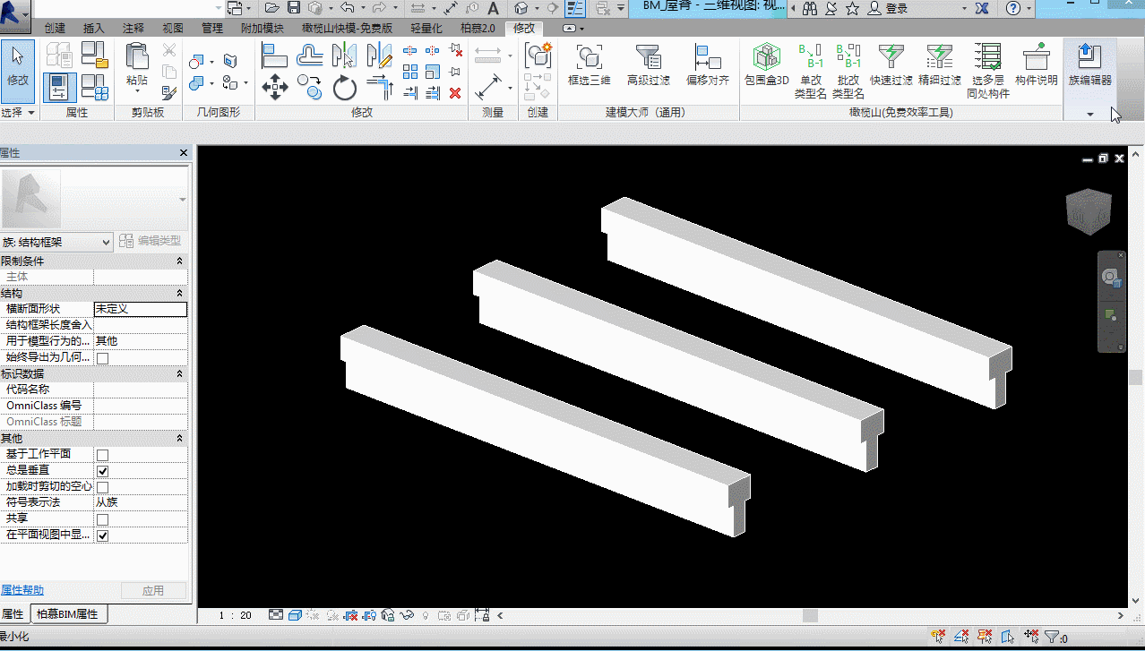This screenshot has width=1145, height=651.
Task: Open the 族: 结构框架 type dropdown
Action: 56,242
